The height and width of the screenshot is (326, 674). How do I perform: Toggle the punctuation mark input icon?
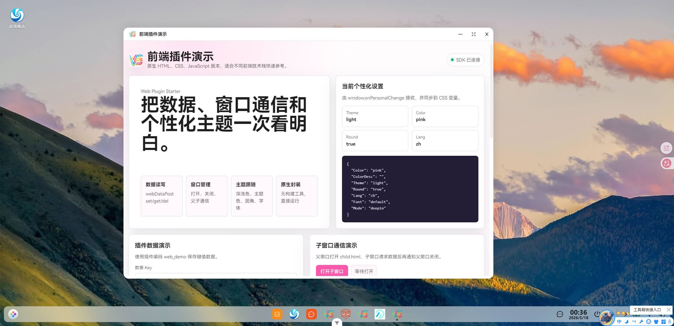point(634,322)
